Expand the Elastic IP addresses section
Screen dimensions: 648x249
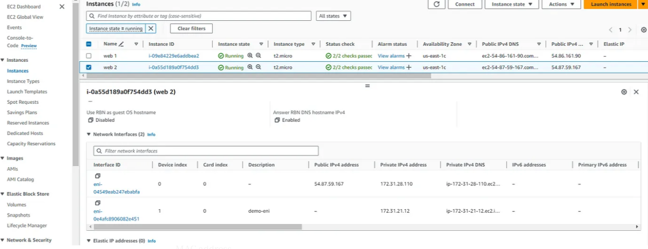click(89, 241)
